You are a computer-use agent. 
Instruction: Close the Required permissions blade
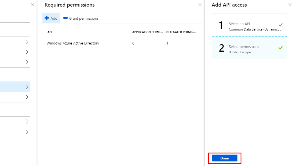point(200,5)
